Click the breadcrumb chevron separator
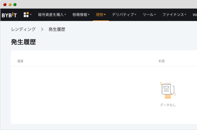This screenshot has width=197, height=130. pyautogui.click(x=42, y=29)
